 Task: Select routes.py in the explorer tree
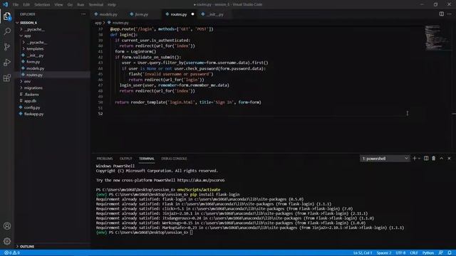tap(34, 75)
